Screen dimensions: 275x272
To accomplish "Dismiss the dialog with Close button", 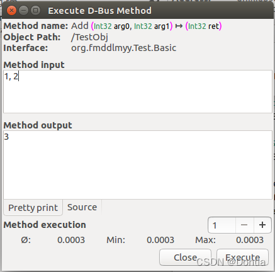I will click(185, 258).
